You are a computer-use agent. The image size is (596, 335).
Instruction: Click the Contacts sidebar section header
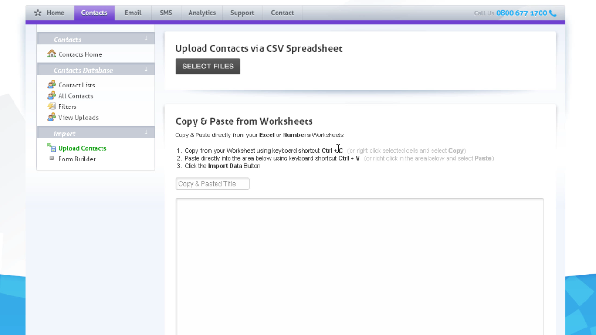pyautogui.click(x=95, y=39)
